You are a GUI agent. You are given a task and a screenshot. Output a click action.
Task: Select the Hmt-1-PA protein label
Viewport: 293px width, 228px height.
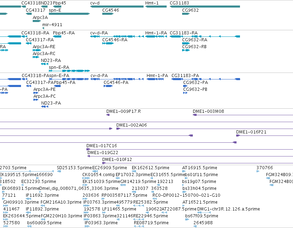157,76
